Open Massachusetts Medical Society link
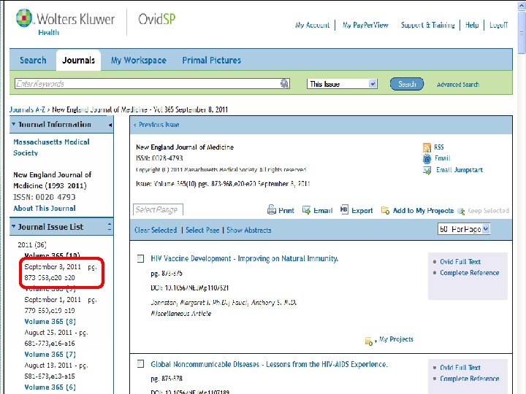 (51, 147)
